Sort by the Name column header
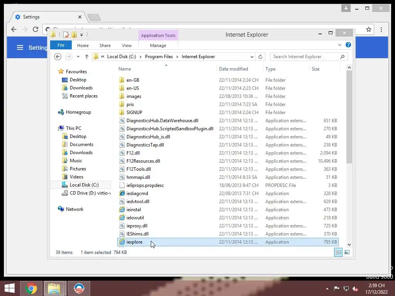The width and height of the screenshot is (395, 296). [166, 69]
